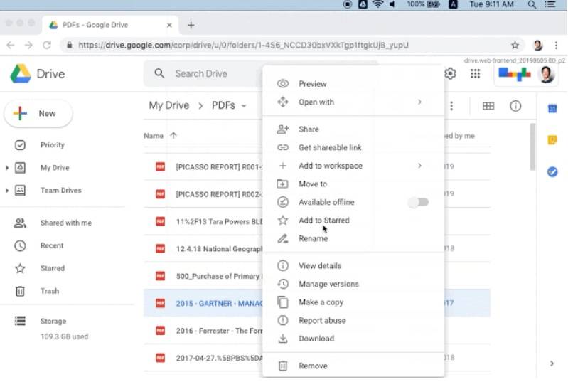Open macOS Notification Center list icon
This screenshot has width=568, height=382.
[x=550, y=4]
